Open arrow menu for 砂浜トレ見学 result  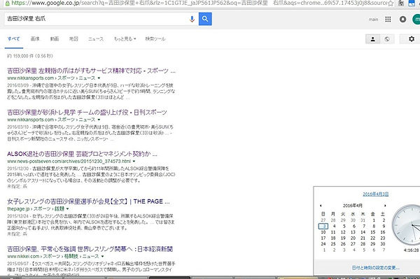[99, 120]
